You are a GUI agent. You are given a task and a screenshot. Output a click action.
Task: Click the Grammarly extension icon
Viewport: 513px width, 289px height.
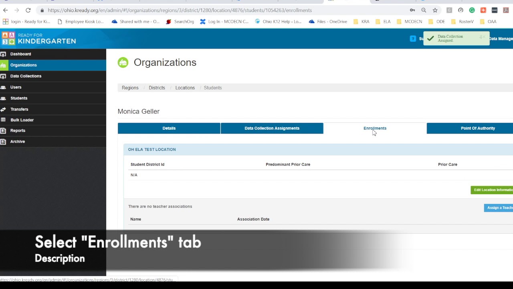472,10
